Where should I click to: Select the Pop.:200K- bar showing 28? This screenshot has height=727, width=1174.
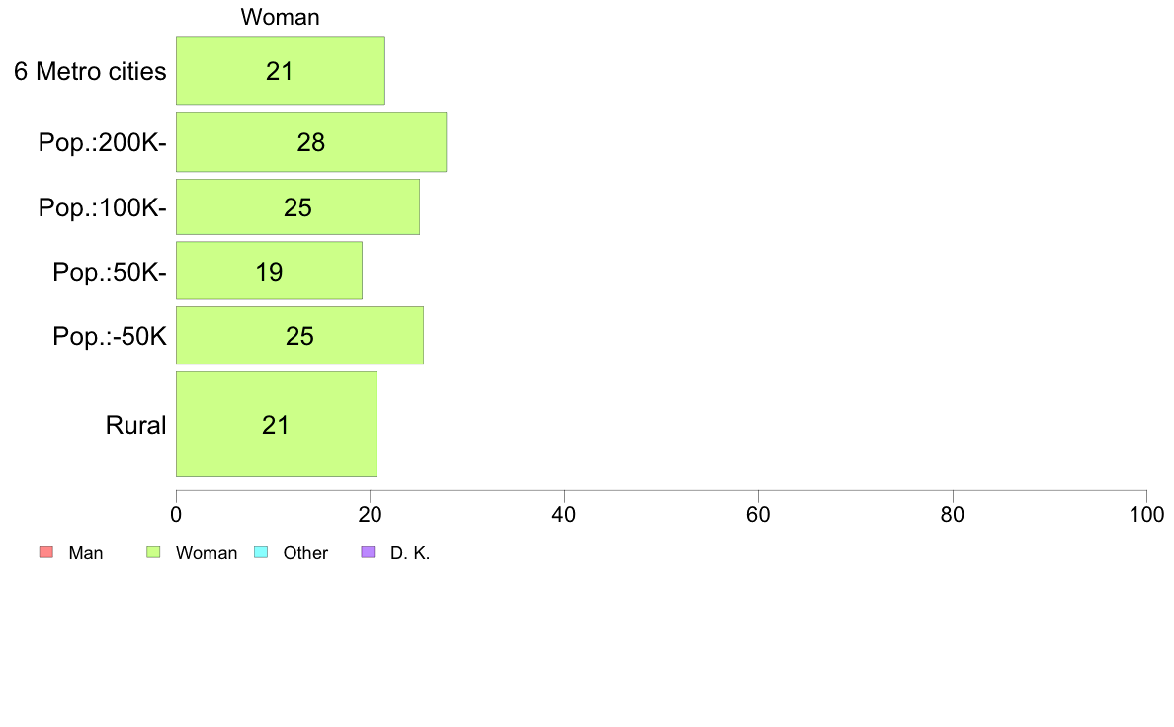tap(311, 142)
